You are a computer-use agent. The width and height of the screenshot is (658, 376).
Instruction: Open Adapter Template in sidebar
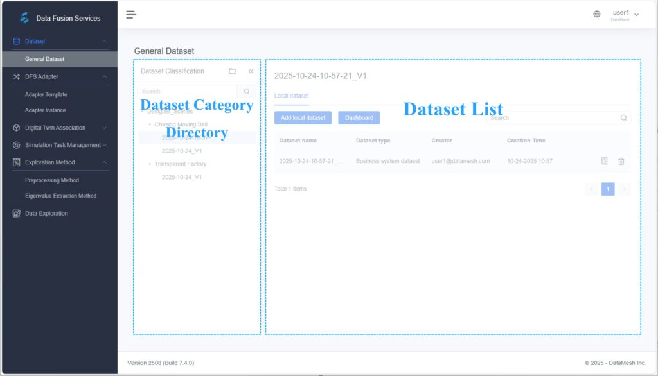coord(46,94)
